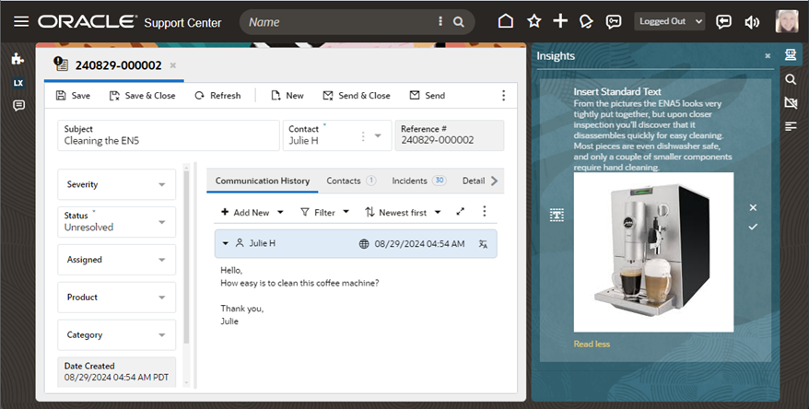Open the Status Unresolved dropdown
The width and height of the screenshot is (809, 409).
(x=117, y=222)
